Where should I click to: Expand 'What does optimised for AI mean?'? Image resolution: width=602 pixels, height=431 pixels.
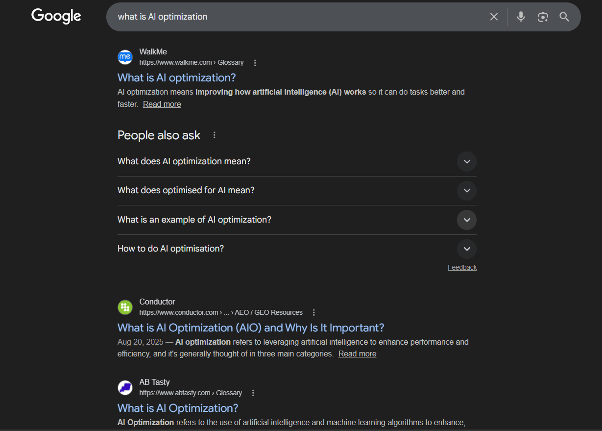pyautogui.click(x=466, y=191)
